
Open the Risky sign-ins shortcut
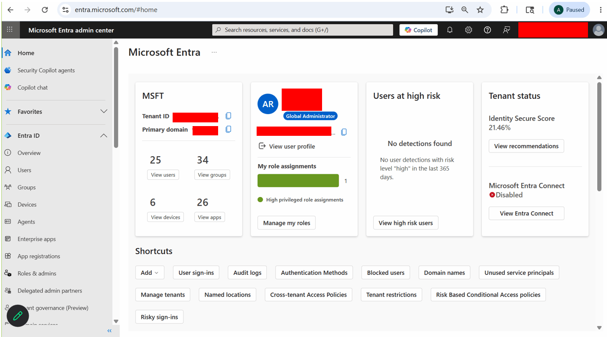click(160, 317)
